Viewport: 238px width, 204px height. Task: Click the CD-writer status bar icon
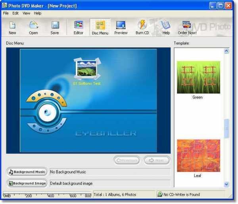(x=160, y=194)
